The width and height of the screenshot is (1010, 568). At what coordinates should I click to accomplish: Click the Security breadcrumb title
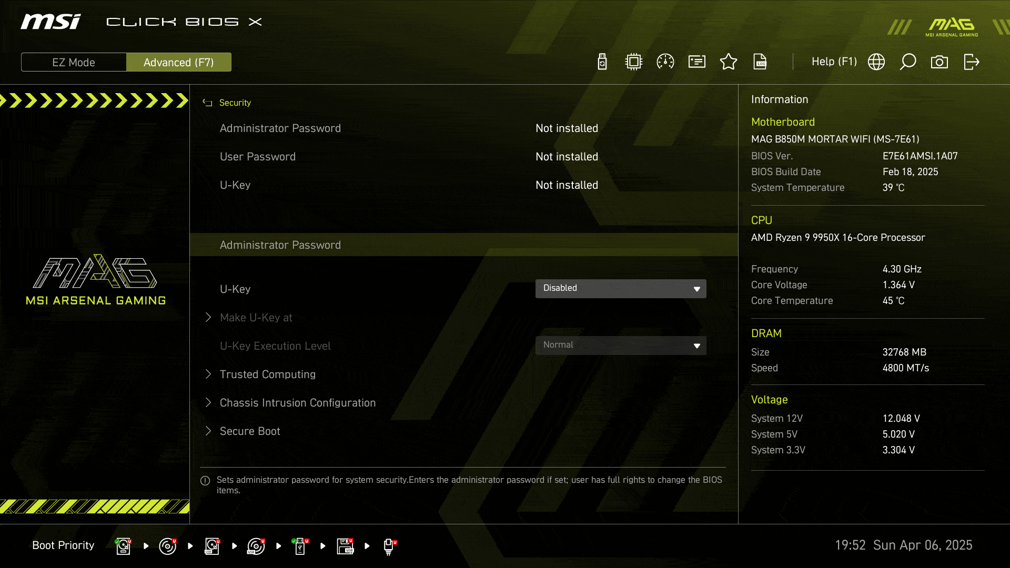tap(235, 103)
